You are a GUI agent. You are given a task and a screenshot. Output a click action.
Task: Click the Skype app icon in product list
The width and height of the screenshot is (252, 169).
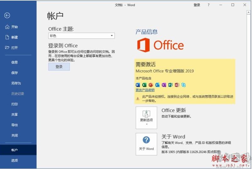184,85
